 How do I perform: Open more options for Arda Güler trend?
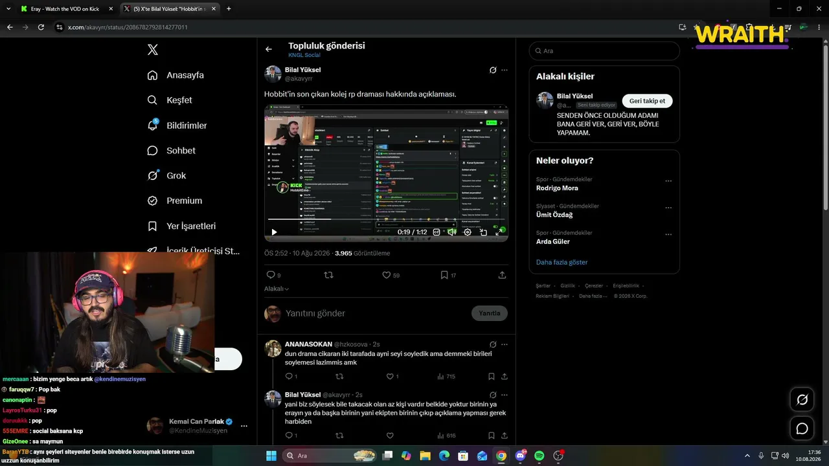pyautogui.click(x=668, y=234)
